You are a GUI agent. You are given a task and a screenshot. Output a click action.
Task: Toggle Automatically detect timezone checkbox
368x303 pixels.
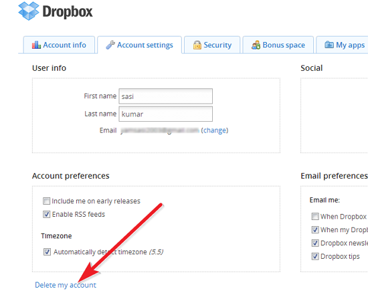[47, 252]
